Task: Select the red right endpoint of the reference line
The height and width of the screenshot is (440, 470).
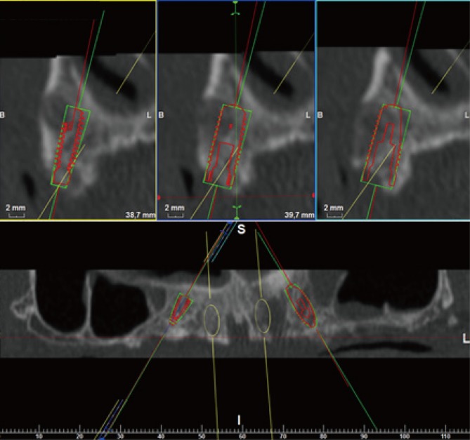Action: tap(313, 196)
